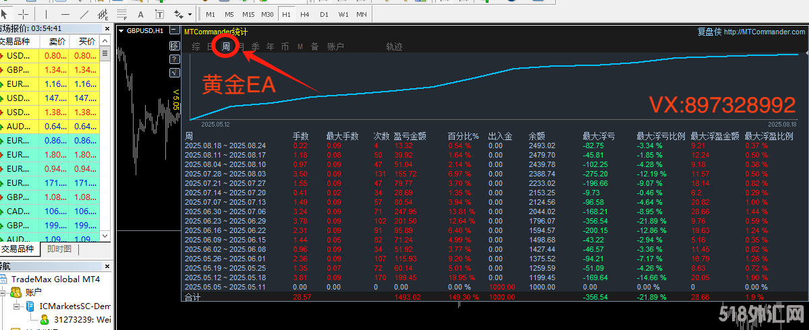The width and height of the screenshot is (809, 330).
Task: Switch to the 即时图 tab
Action: click(59, 249)
